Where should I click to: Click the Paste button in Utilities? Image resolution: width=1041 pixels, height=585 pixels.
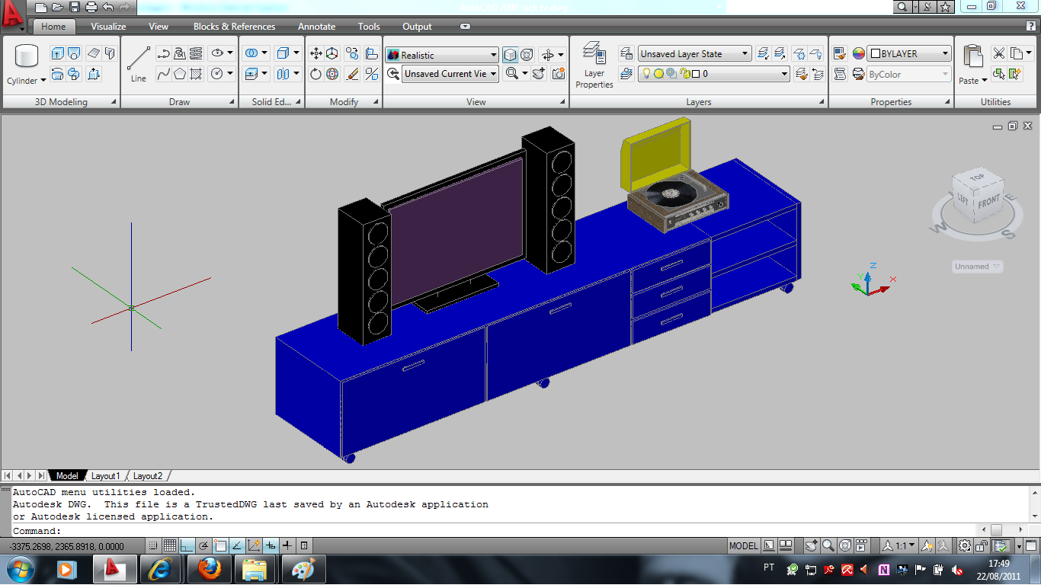[974, 57]
